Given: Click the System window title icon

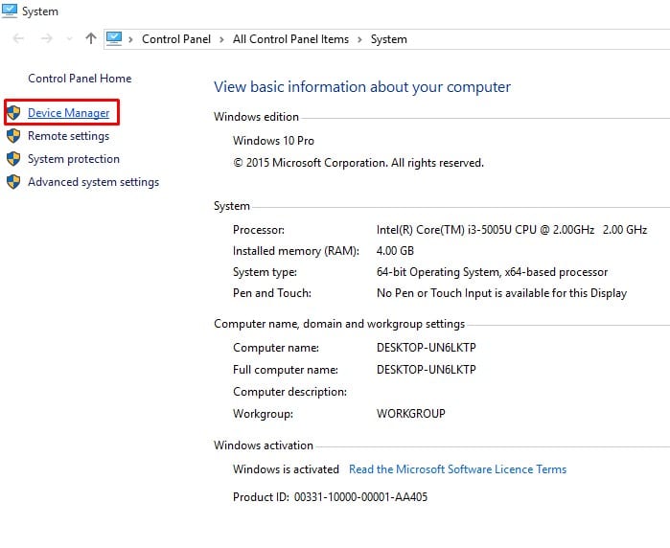Looking at the screenshot, I should pyautogui.click(x=10, y=11).
